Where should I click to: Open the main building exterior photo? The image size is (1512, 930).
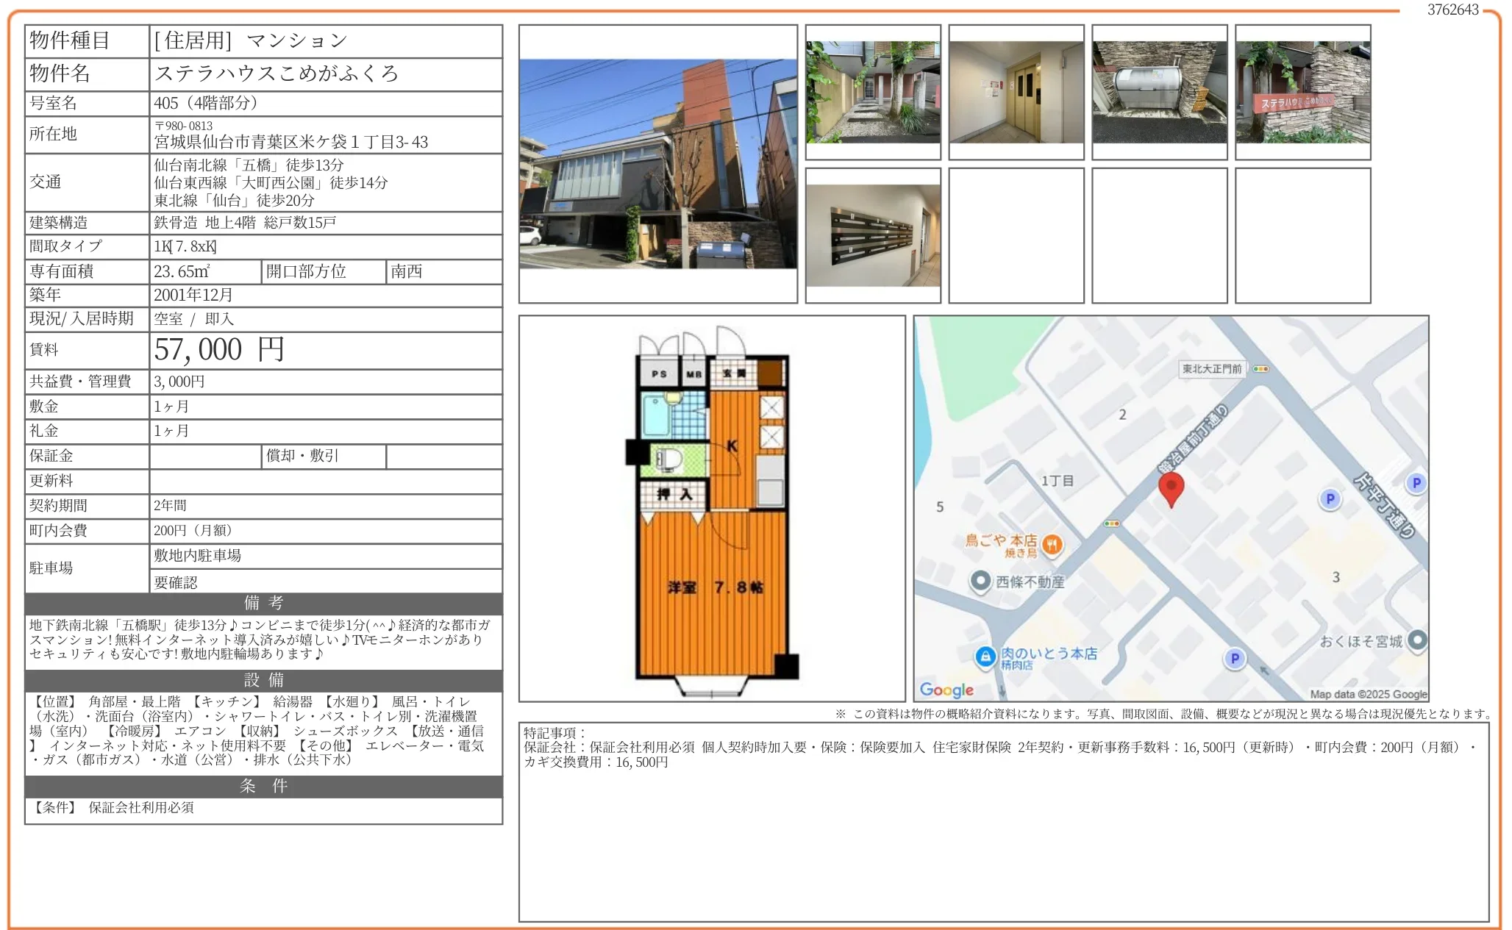click(657, 164)
